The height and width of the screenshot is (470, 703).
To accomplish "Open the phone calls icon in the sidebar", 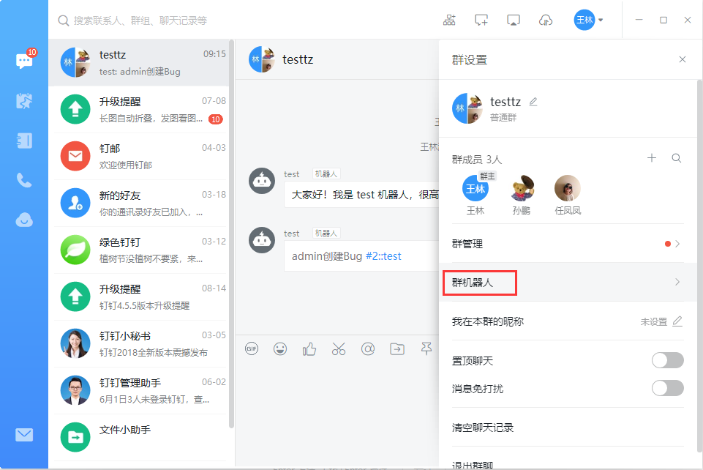I will [24, 180].
